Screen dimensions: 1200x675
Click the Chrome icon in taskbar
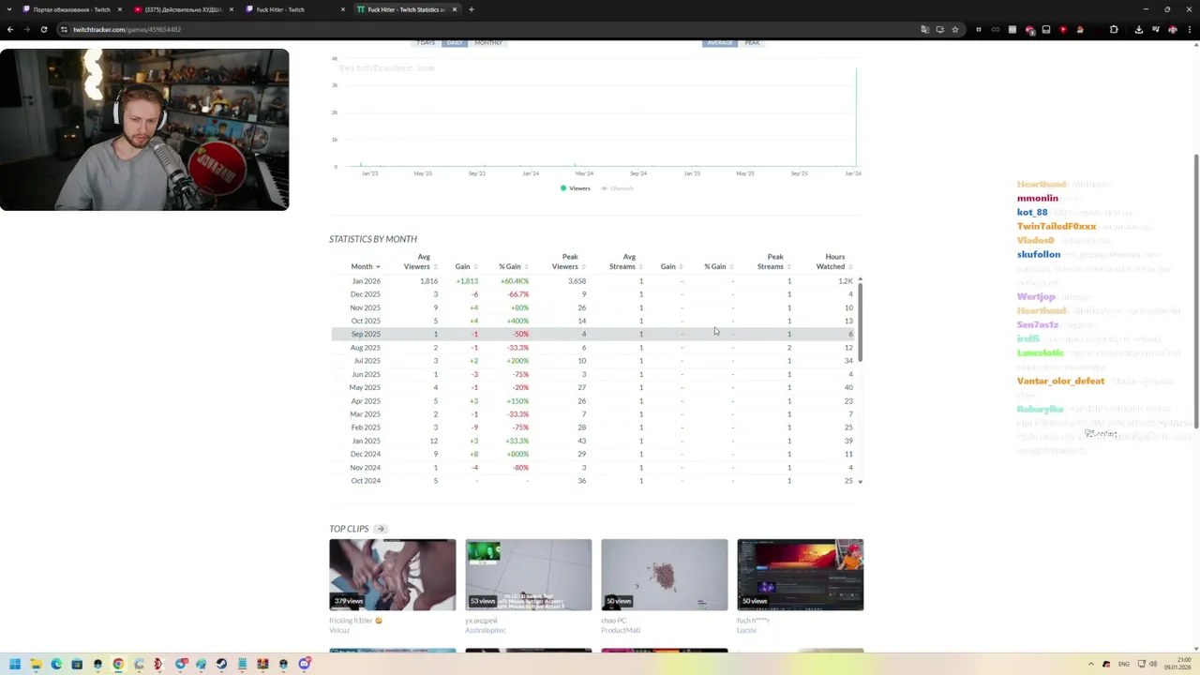coord(118,664)
